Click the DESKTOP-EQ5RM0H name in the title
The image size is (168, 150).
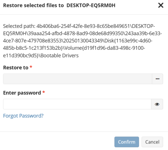click(x=91, y=5)
